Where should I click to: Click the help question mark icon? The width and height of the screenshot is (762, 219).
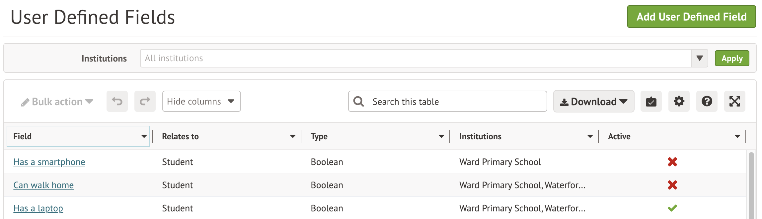point(707,101)
